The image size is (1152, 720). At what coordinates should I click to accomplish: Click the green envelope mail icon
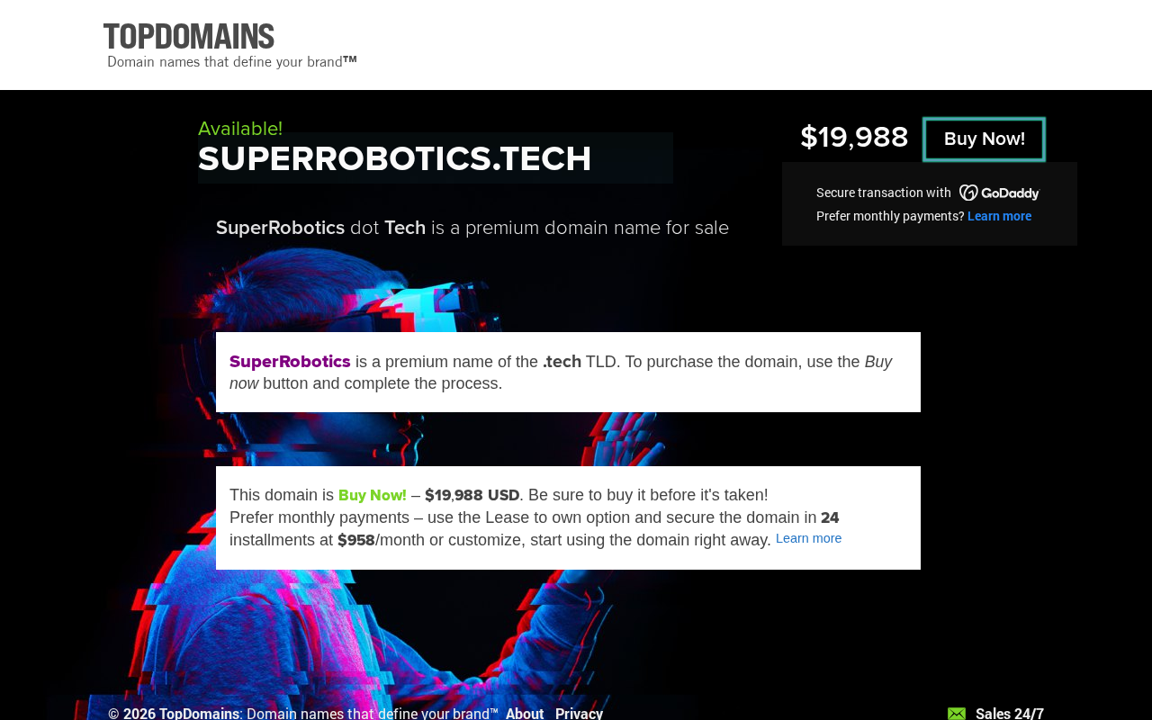click(x=957, y=714)
